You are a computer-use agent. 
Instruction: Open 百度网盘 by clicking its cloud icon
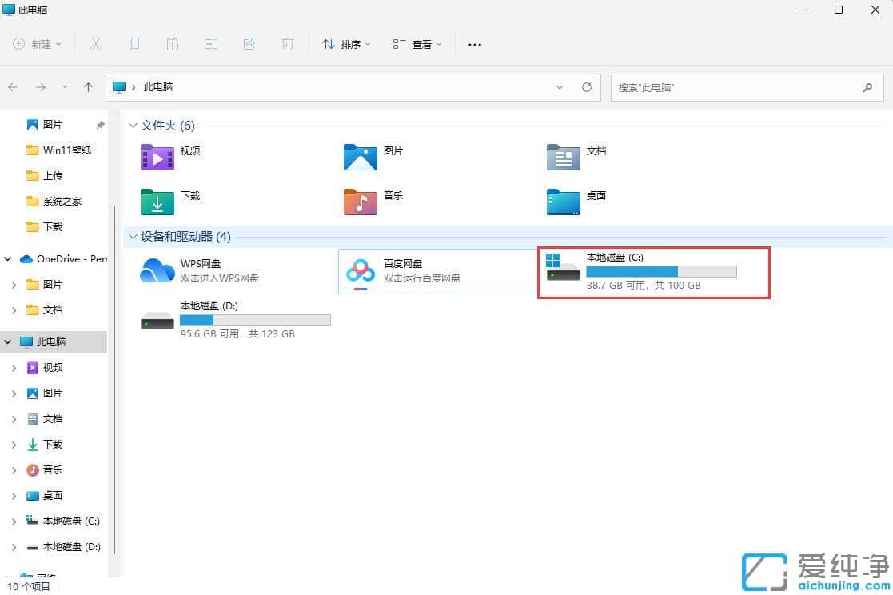point(360,271)
